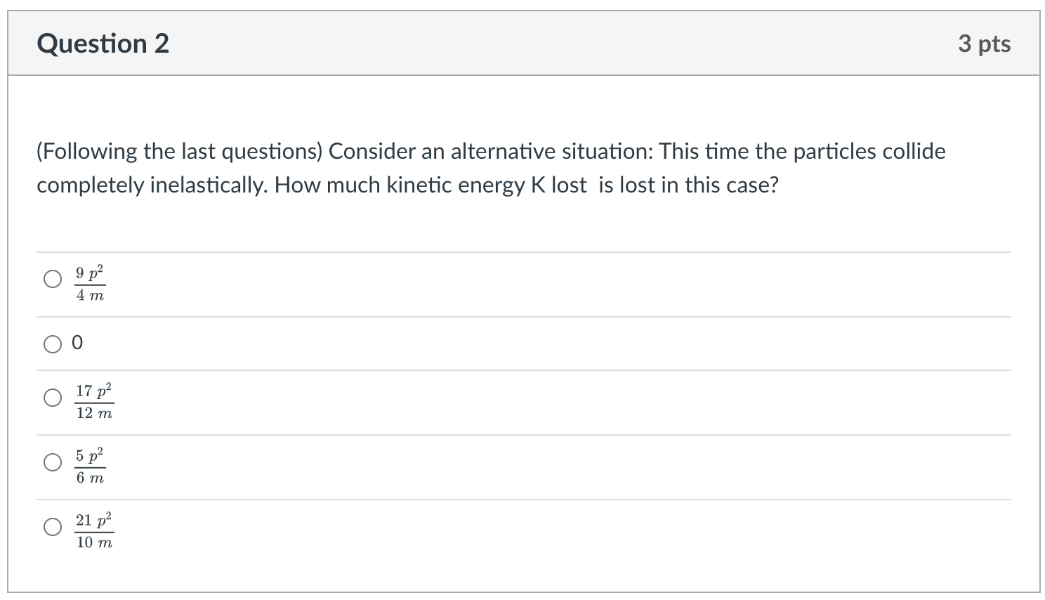Click the 5p²/6m fraction label
Screen dimensions: 1045x600
tap(91, 467)
